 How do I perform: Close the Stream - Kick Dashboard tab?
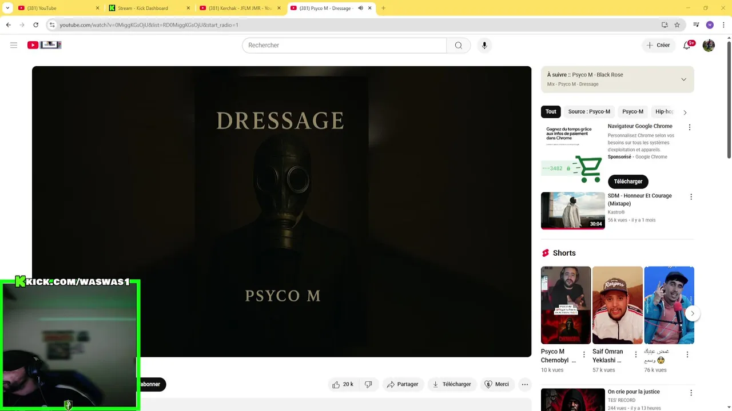pos(188,8)
